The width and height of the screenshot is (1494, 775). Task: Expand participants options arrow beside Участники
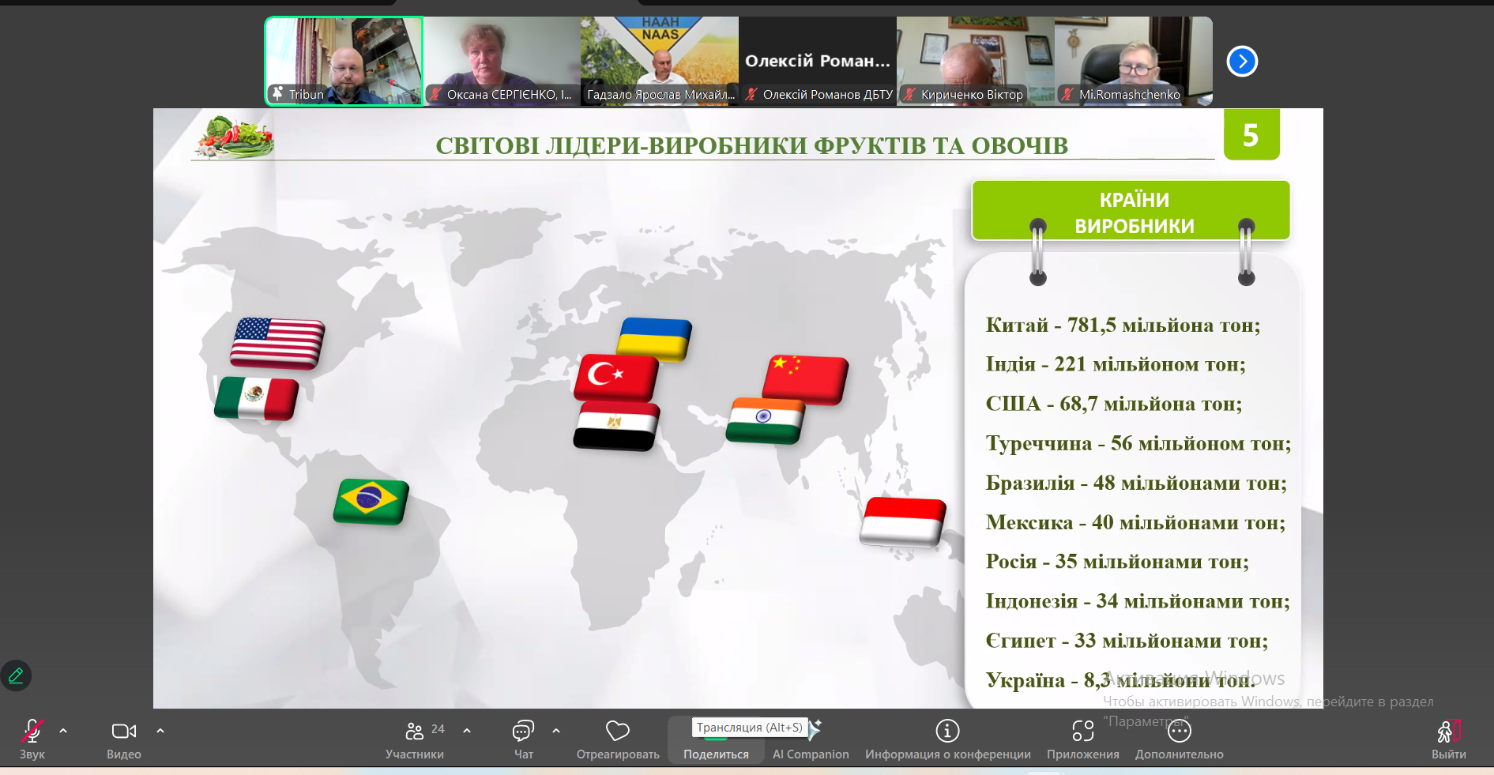click(x=467, y=731)
